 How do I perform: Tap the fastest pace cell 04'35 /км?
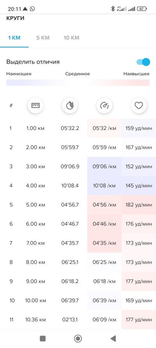point(104,243)
